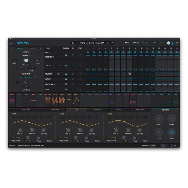Adjust the master volume knob
This screenshot has height=188, width=188.
click(x=168, y=43)
